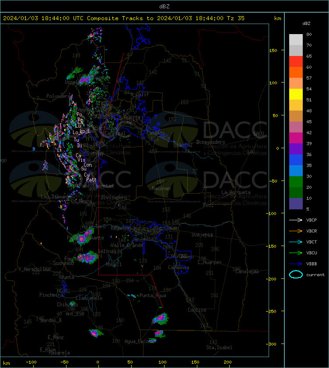
Task: Click the white VBCP arrow icon
Action: pos(296,220)
